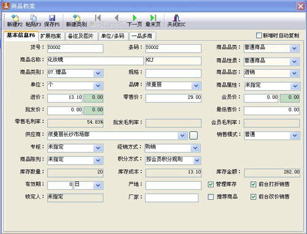Open 商品性质 dropdown
This screenshot has width=307, height=234.
click(x=294, y=61)
